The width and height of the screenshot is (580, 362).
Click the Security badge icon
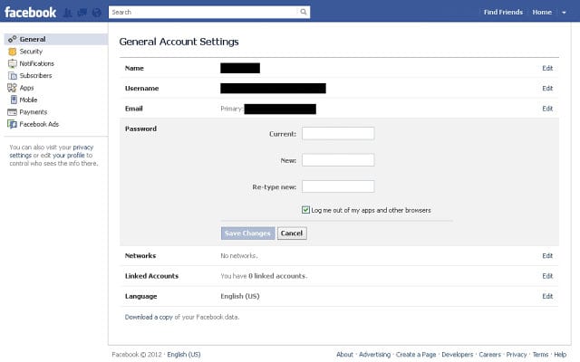click(12, 52)
